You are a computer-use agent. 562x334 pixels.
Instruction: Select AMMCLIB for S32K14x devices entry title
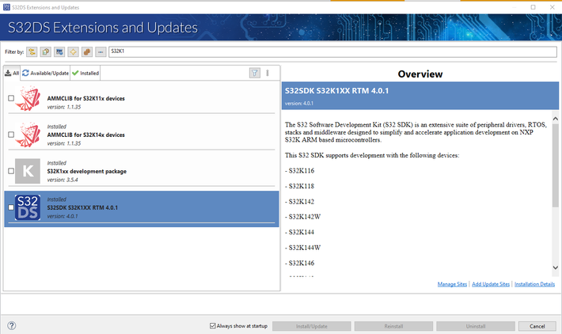point(86,135)
